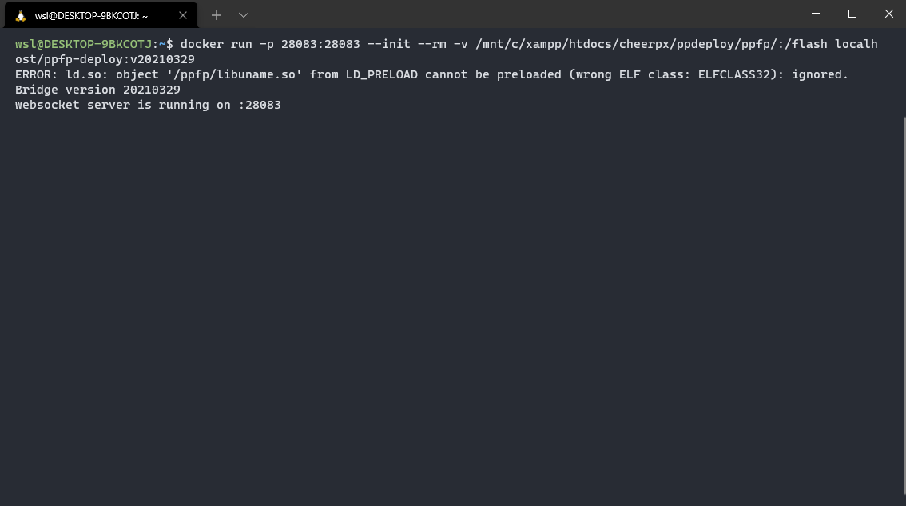
Task: Click the '/ppfp/libuname.so' path in the error
Action: pyautogui.click(x=234, y=74)
